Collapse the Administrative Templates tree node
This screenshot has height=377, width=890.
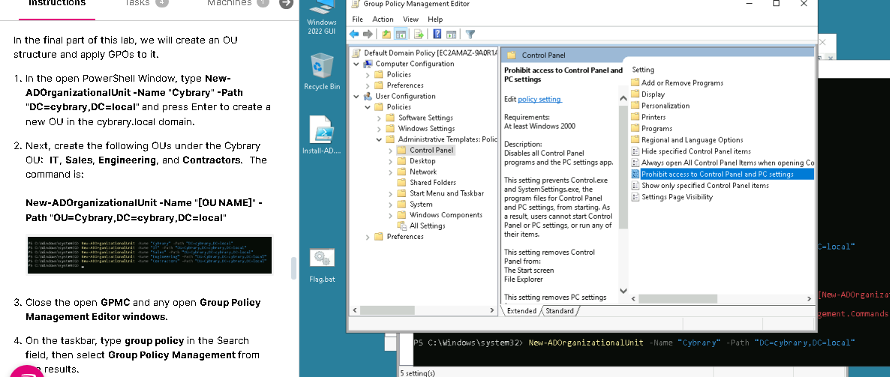(380, 139)
